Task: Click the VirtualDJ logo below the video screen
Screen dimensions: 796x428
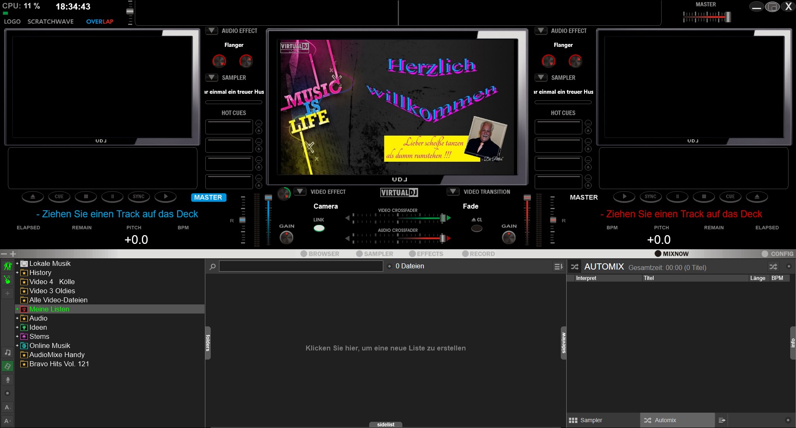Action: (399, 192)
